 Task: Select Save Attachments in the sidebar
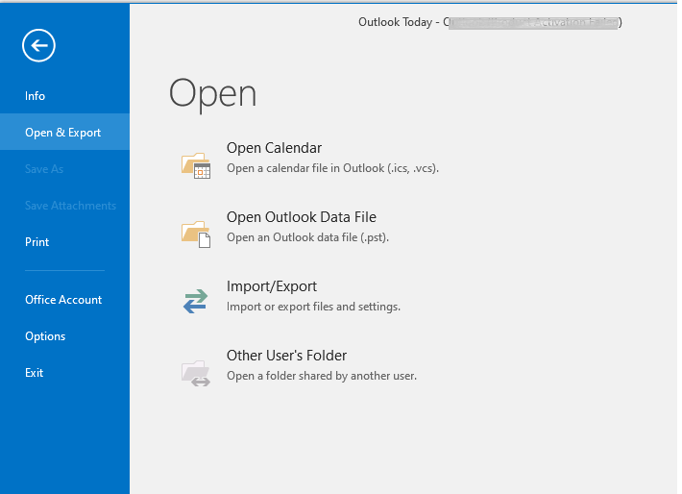(64, 206)
